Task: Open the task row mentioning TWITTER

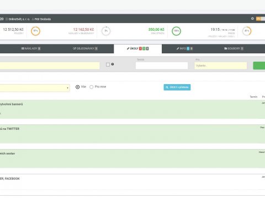Action: [132, 134]
